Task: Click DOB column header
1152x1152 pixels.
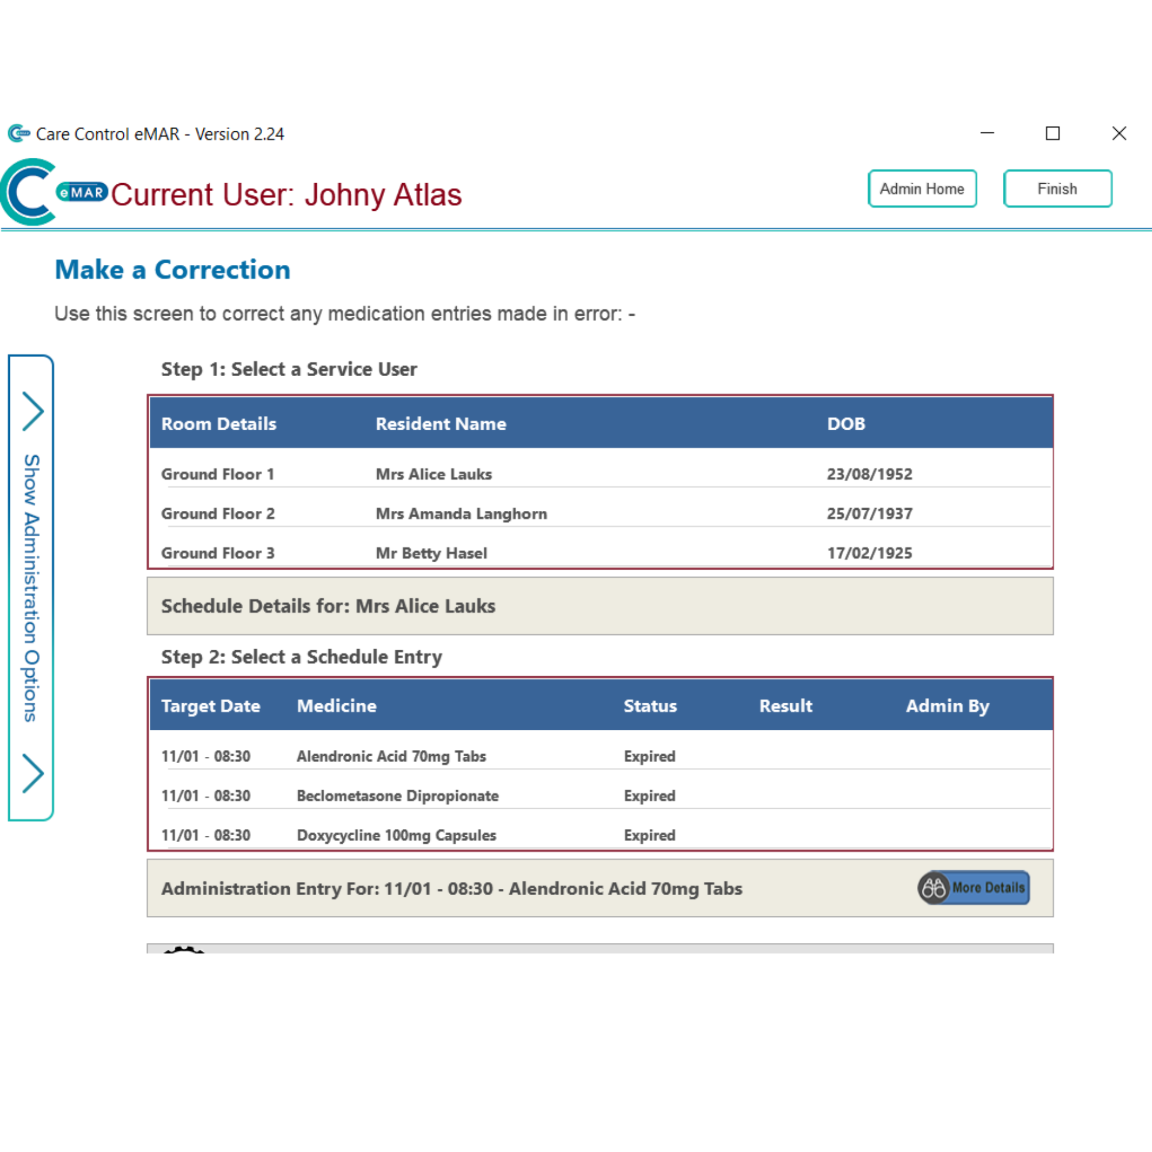Action: click(846, 423)
